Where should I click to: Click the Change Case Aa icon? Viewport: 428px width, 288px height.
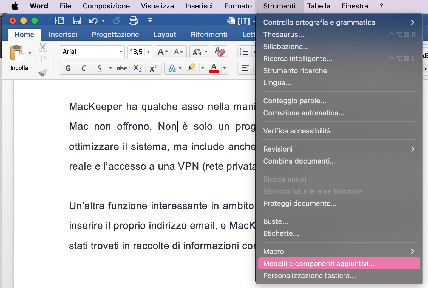(197, 52)
